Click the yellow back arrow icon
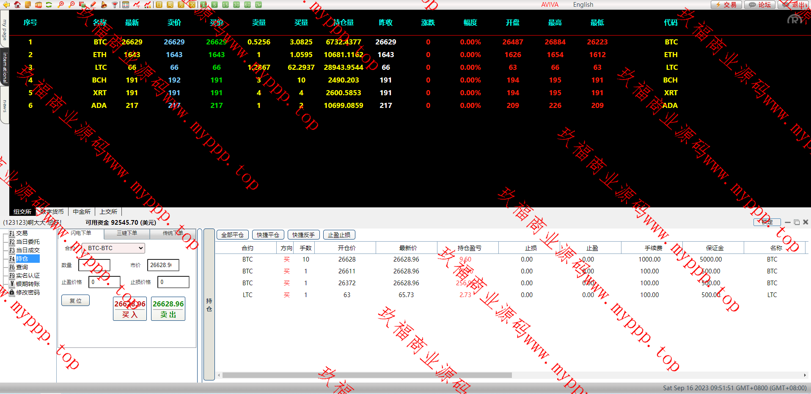Screen dimensions: 811x394 [x=6, y=5]
